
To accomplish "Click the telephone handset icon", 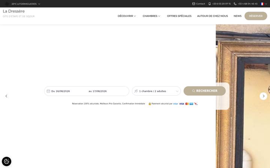I will click(235, 4).
